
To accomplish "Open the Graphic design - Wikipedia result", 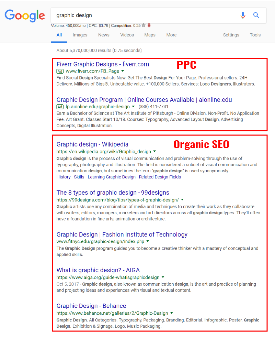I will (x=92, y=144).
